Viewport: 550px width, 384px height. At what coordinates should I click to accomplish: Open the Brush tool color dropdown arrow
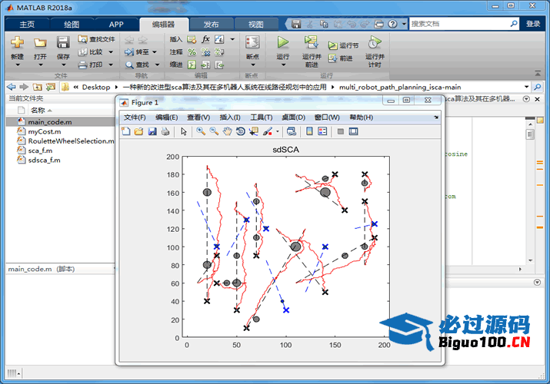point(277,131)
